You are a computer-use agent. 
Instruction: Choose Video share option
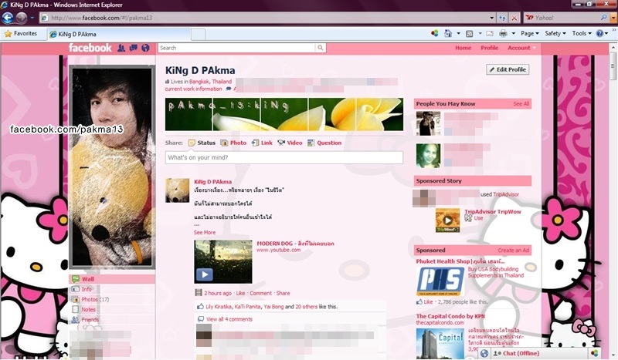290,143
